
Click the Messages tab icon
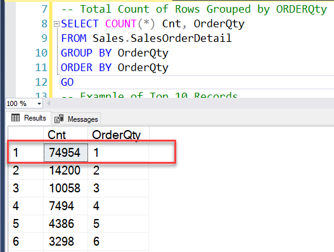tap(59, 119)
